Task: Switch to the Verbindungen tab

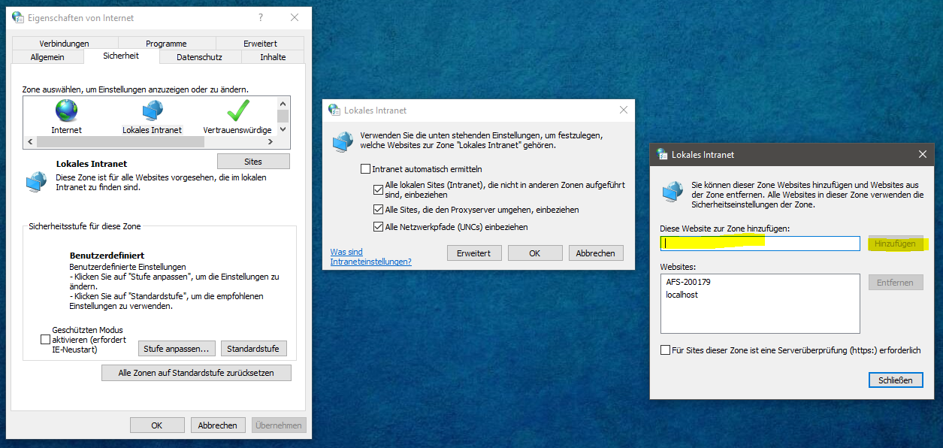Action: pos(65,44)
